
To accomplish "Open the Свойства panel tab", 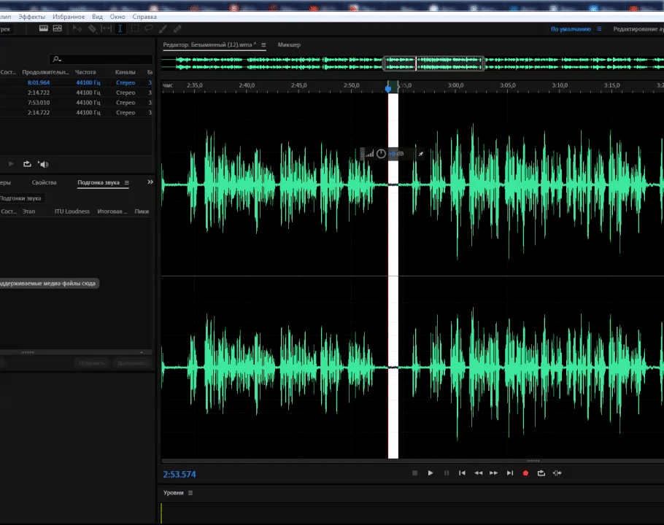I will coord(45,183).
